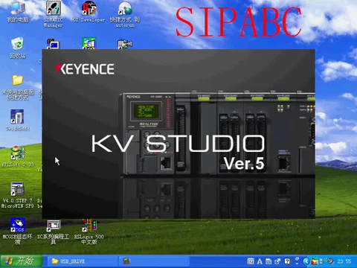Launch the RSLogix 500 Chinese edition shortcut
Image resolution: width=357 pixels, height=268 pixels.
(x=89, y=232)
